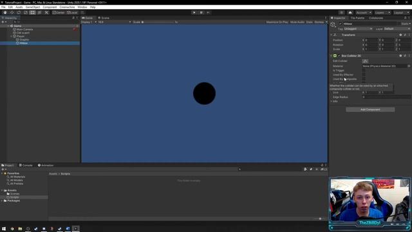The image size is (412, 232).
Task: Open the Tag Untagged dropdown
Action: (358, 29)
